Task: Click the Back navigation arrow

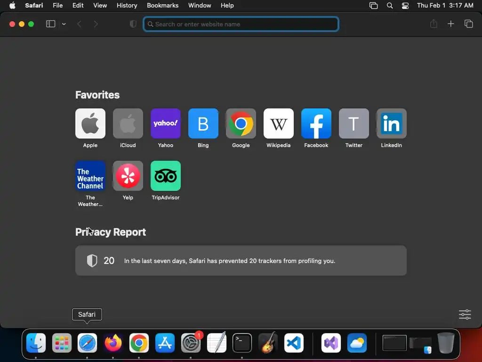Action: click(79, 24)
